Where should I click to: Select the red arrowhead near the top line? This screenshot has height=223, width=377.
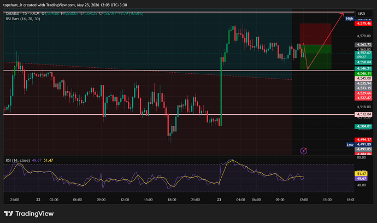[341, 15]
